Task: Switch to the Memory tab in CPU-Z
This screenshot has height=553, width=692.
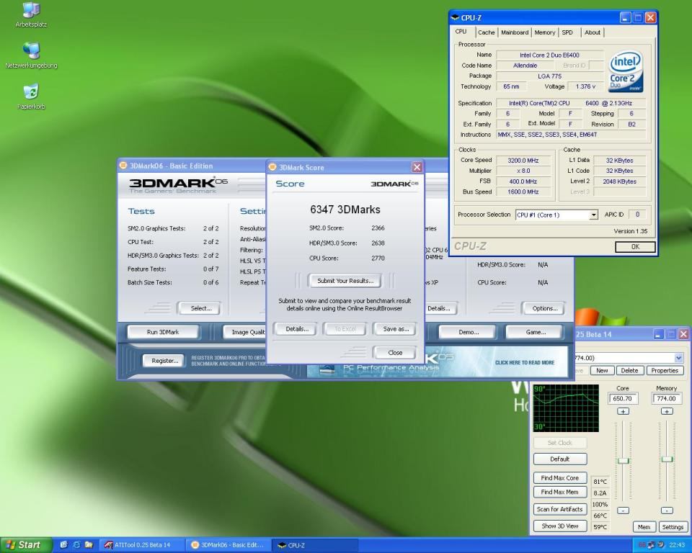Action: (545, 32)
